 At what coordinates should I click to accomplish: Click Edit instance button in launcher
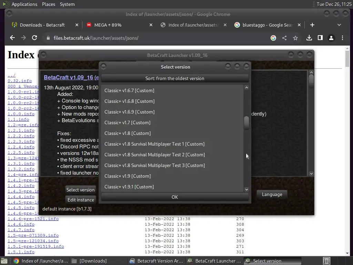(x=81, y=200)
